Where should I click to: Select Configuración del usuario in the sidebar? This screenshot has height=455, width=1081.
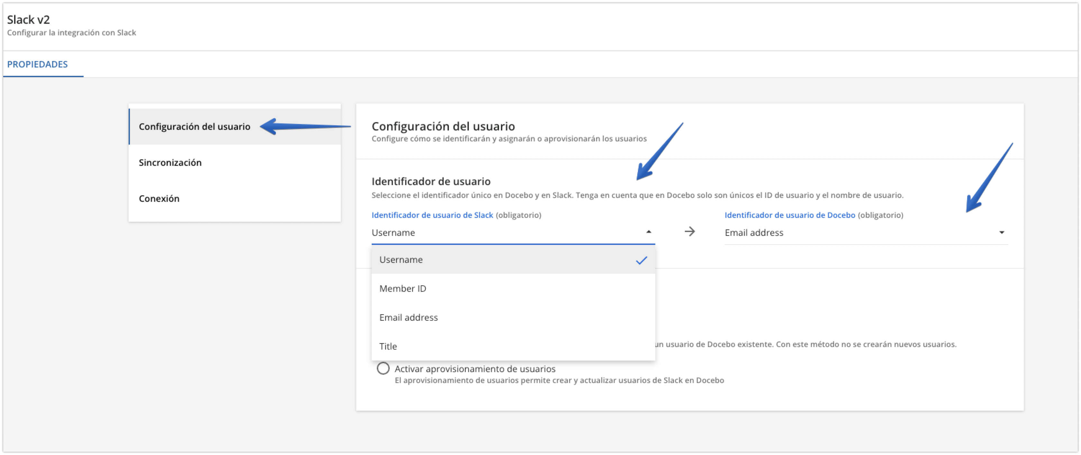pyautogui.click(x=195, y=126)
